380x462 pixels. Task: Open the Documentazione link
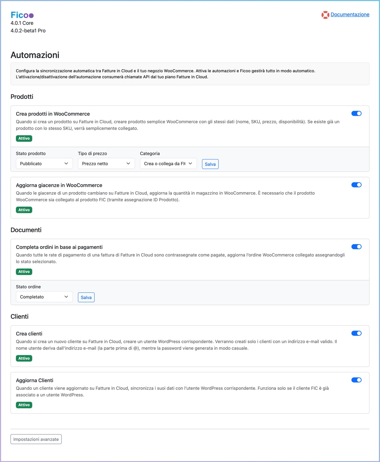[350, 14]
